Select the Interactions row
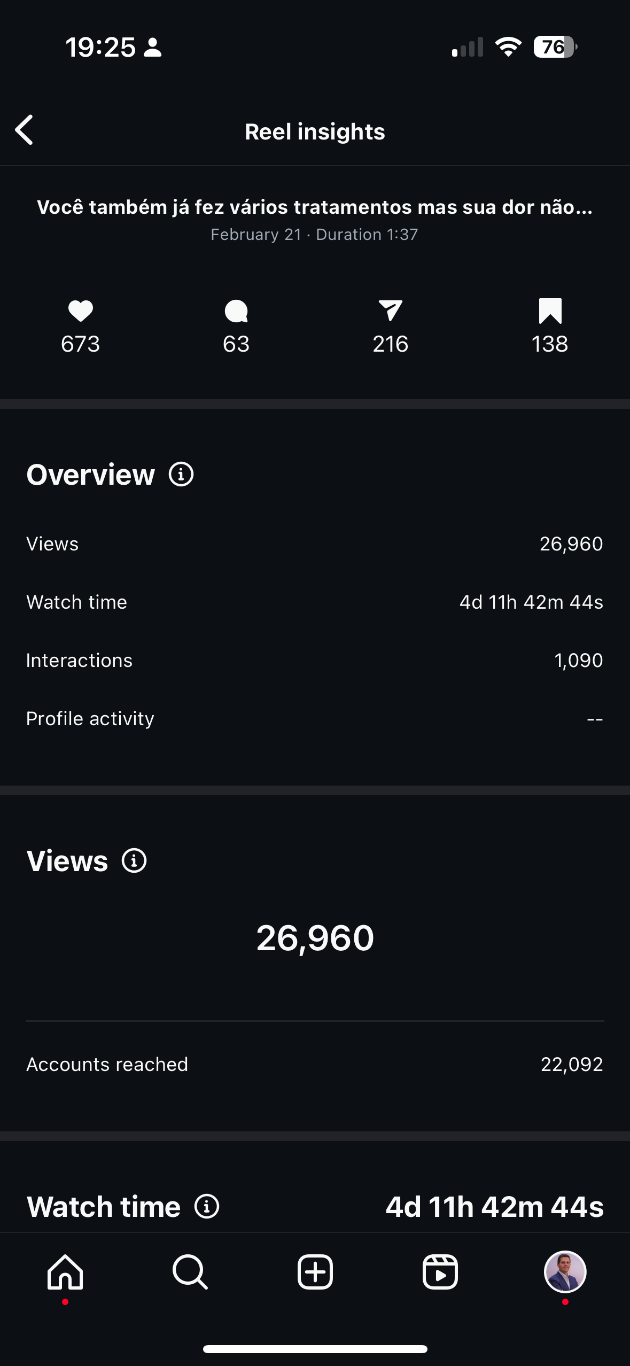 (x=315, y=661)
